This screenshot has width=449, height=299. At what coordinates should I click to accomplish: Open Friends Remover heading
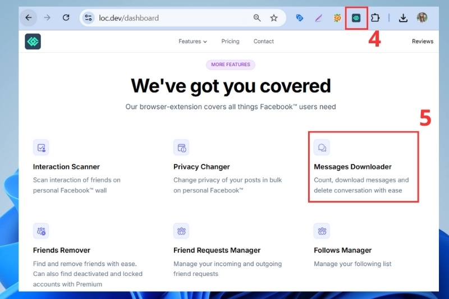point(62,250)
